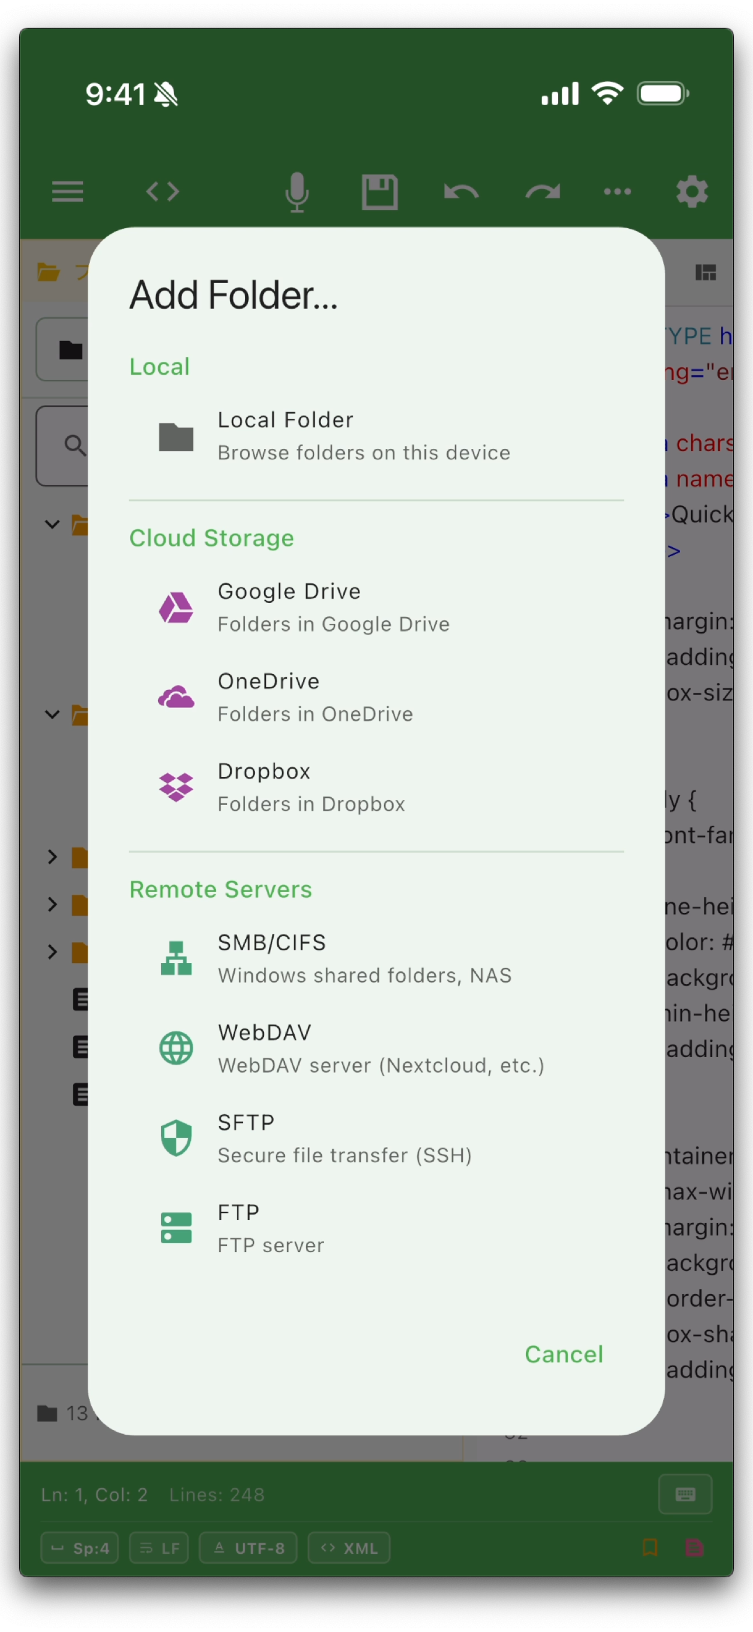Image resolution: width=753 pixels, height=1632 pixels.
Task: Add an FTP server folder
Action: coord(376,1229)
